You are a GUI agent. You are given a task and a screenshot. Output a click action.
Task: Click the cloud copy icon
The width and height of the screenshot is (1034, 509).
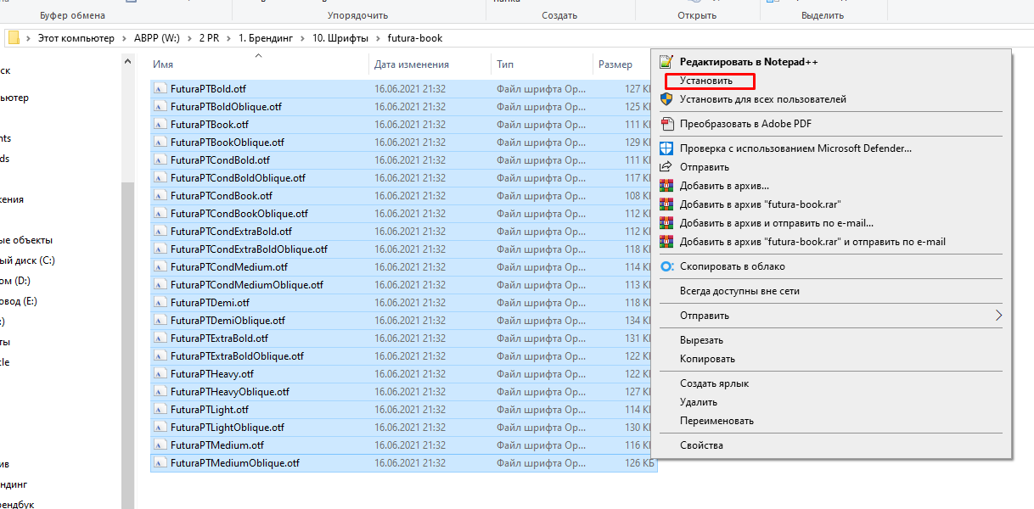tap(666, 266)
